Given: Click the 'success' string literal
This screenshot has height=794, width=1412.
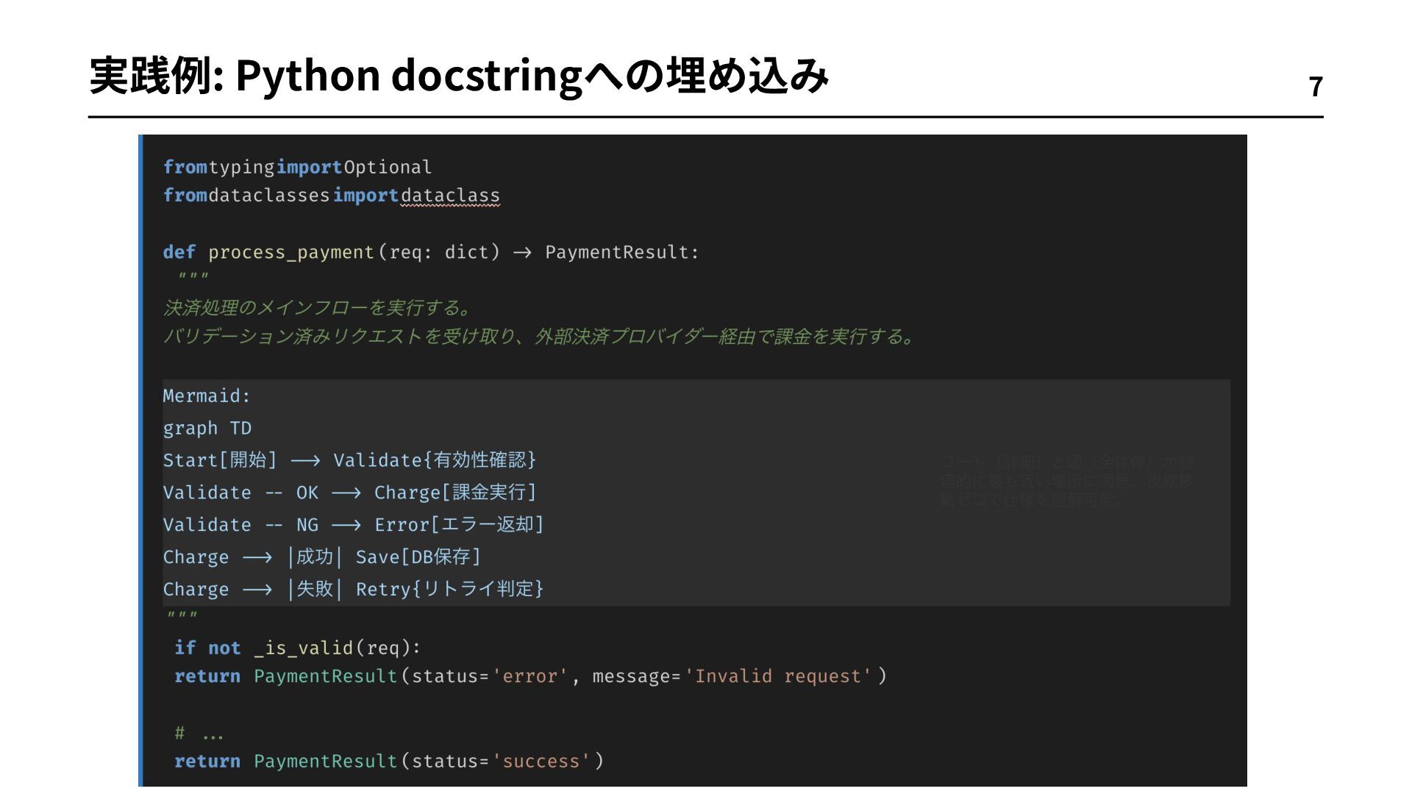Looking at the screenshot, I should (x=541, y=762).
